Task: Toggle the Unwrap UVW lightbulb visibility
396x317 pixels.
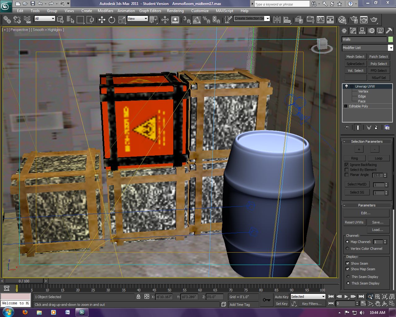Action: click(346, 86)
